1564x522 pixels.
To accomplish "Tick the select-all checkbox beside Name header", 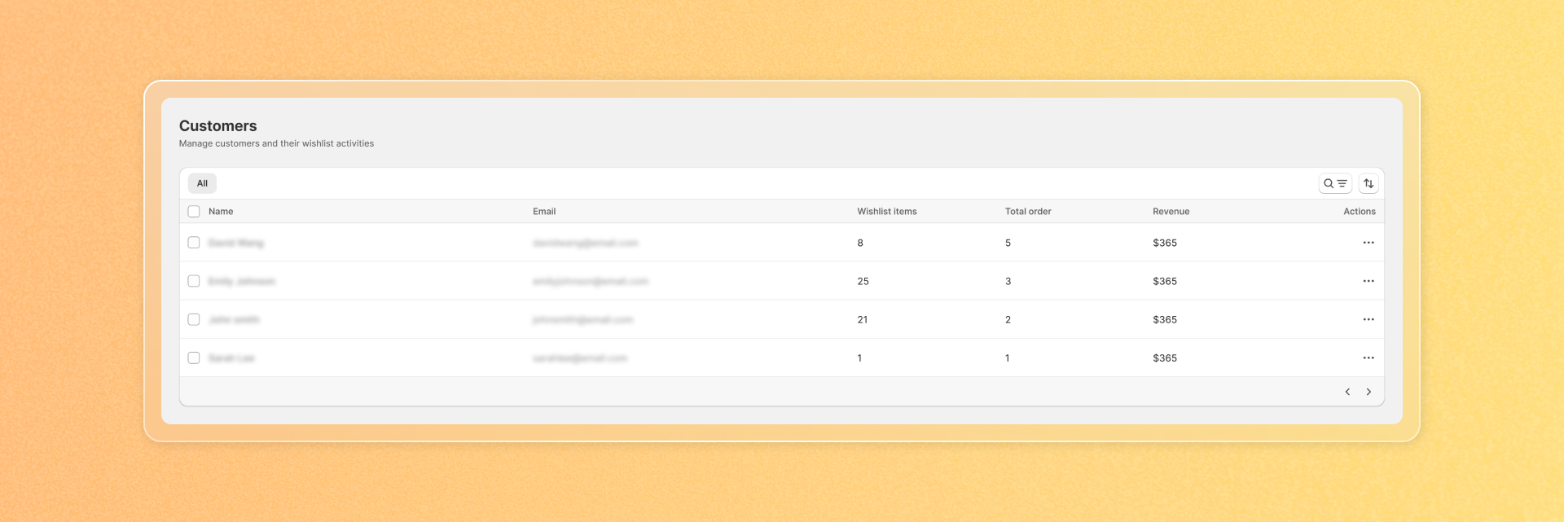I will 194,211.
